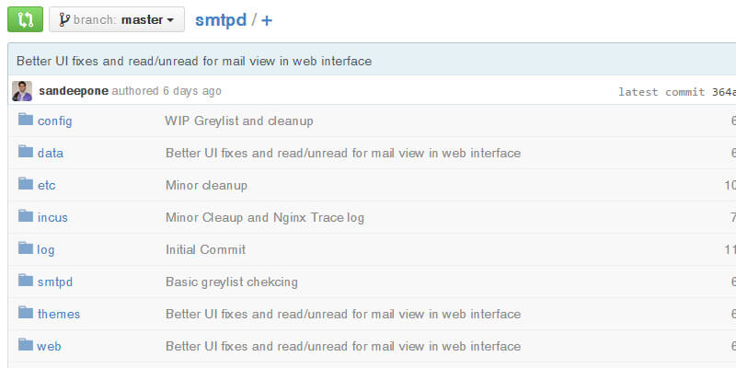
Task: Open the themes folder name link
Action: [59, 314]
